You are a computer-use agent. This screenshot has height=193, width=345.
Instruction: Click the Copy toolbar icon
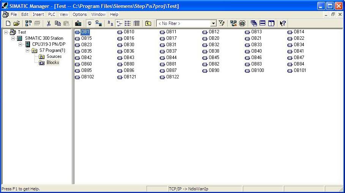(x=58, y=23)
